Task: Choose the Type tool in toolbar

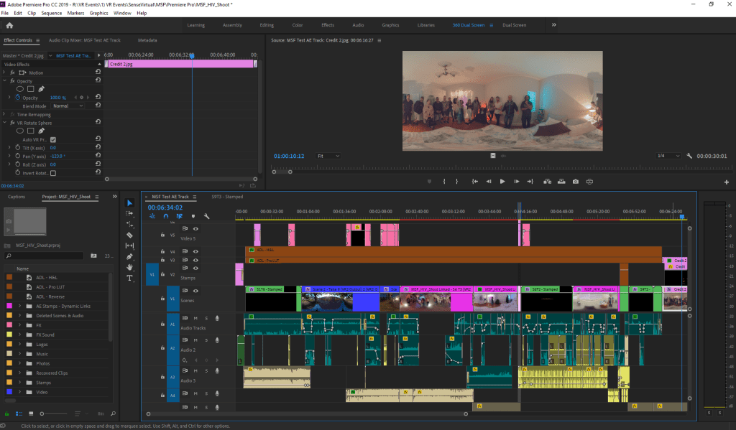Action: pyautogui.click(x=130, y=278)
